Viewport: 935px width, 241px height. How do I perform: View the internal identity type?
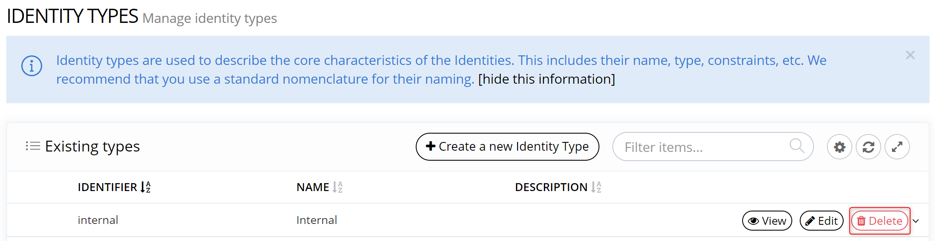click(x=767, y=221)
